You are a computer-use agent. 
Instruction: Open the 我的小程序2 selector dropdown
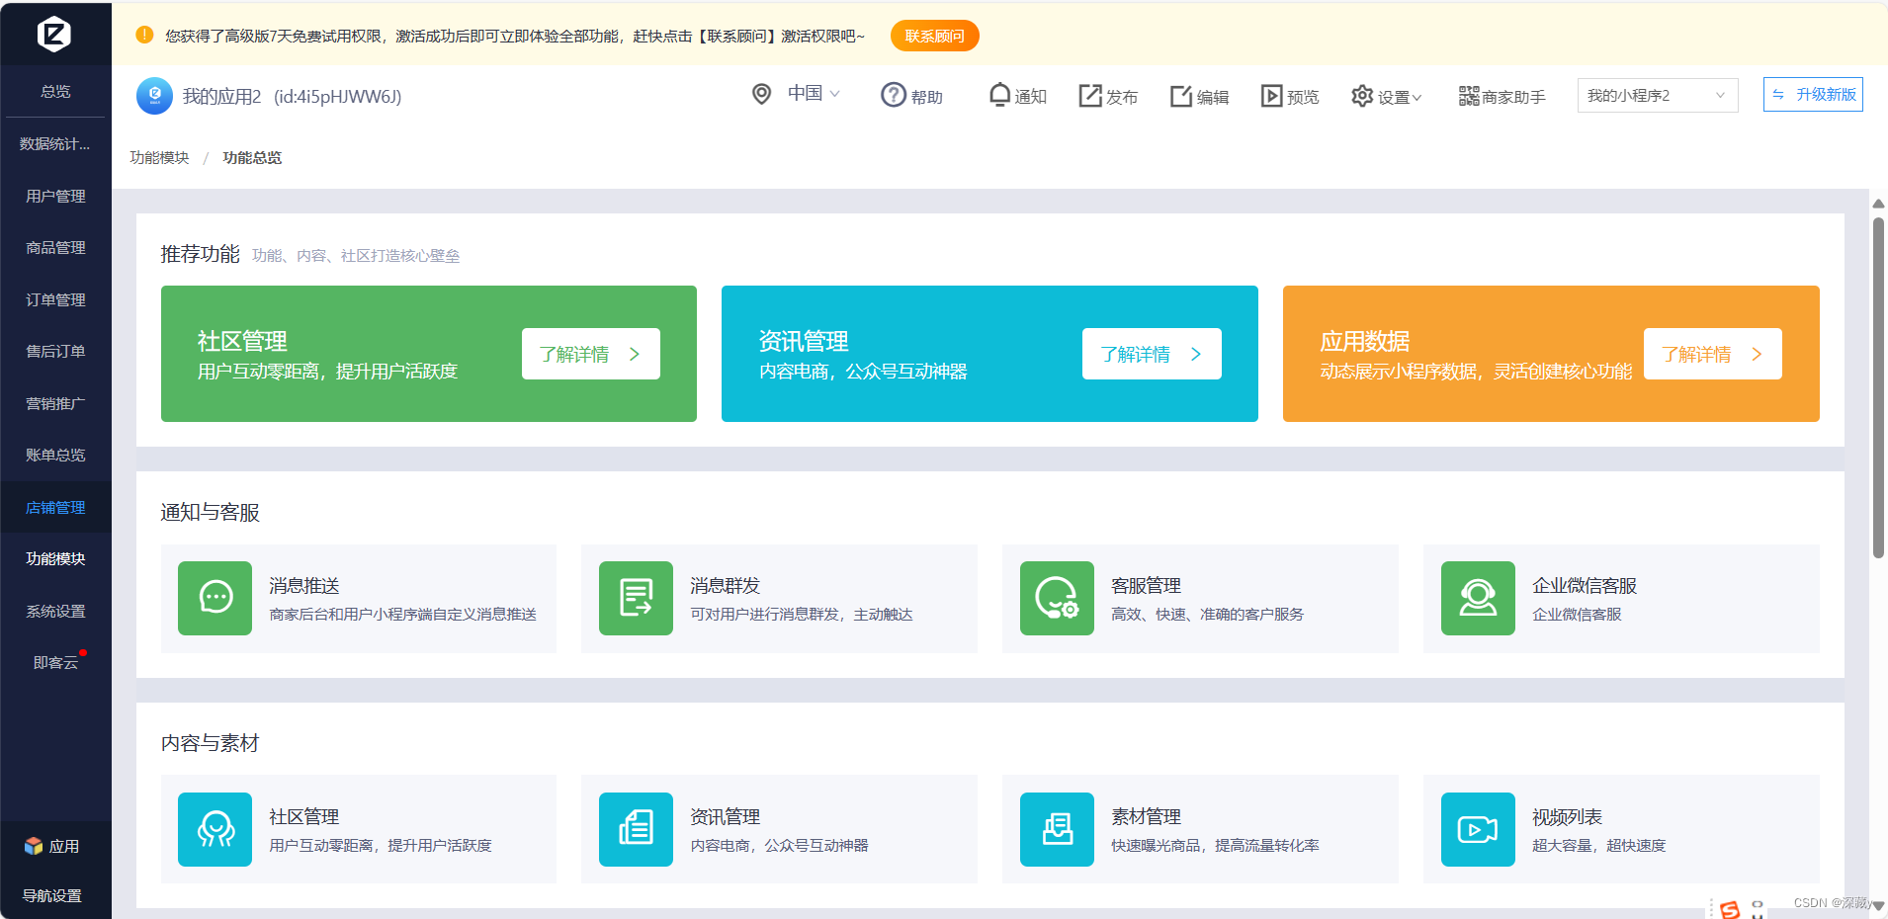[1658, 95]
